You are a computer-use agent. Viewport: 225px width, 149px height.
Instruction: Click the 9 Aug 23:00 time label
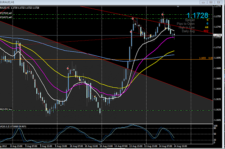pos(61,146)
